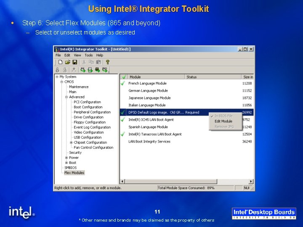Collapse the Advanced tree node
This screenshot has height=227, width=303.
(66, 97)
